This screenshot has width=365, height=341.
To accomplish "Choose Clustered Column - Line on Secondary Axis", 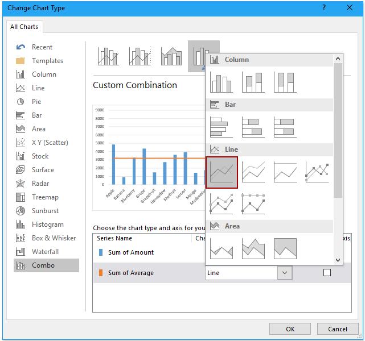I will coord(140,56).
